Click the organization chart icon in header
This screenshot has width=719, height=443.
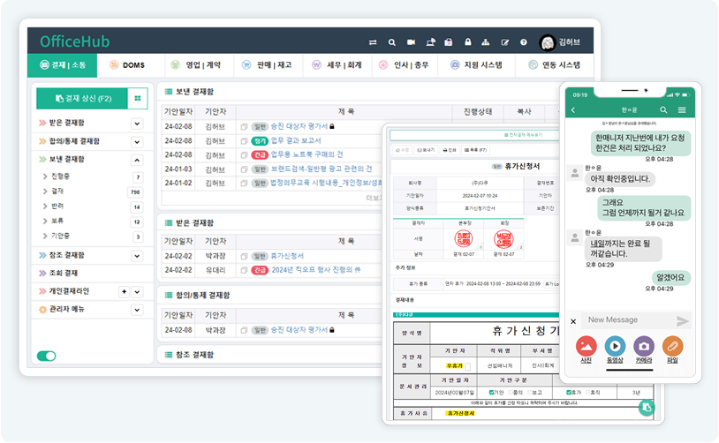click(x=486, y=42)
